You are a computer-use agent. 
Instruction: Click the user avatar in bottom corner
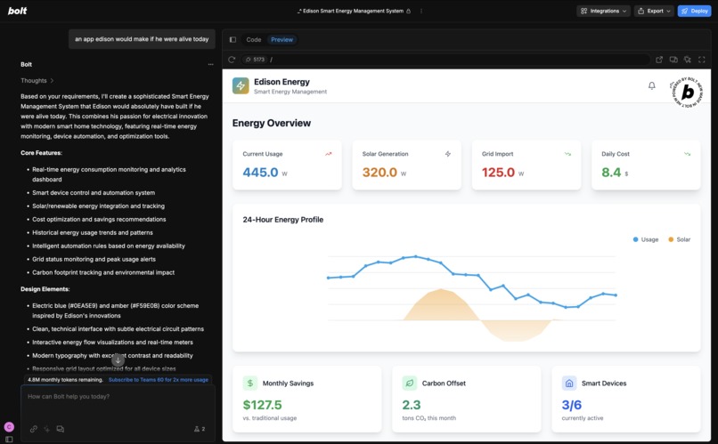[x=9, y=426]
